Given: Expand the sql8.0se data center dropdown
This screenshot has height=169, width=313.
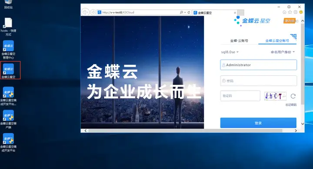Looking at the screenshot, I should [x=230, y=52].
